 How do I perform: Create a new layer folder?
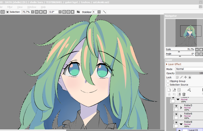click(x=179, y=90)
